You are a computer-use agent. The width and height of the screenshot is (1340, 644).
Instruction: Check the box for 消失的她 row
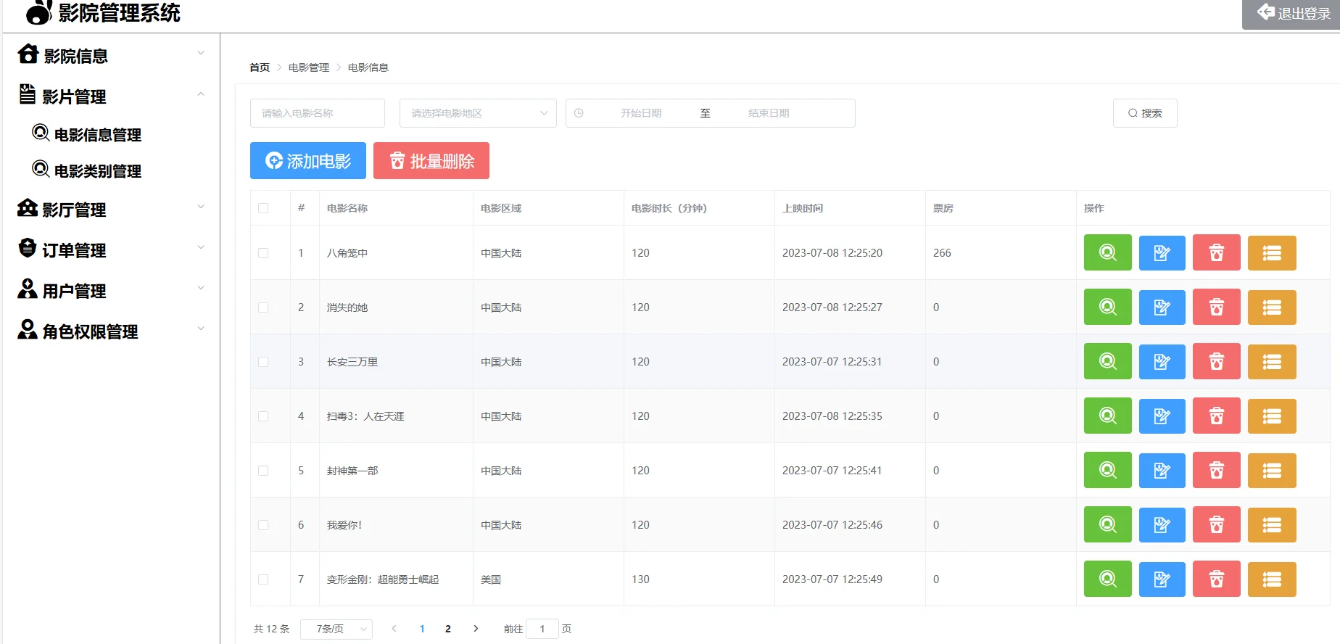pyautogui.click(x=263, y=307)
